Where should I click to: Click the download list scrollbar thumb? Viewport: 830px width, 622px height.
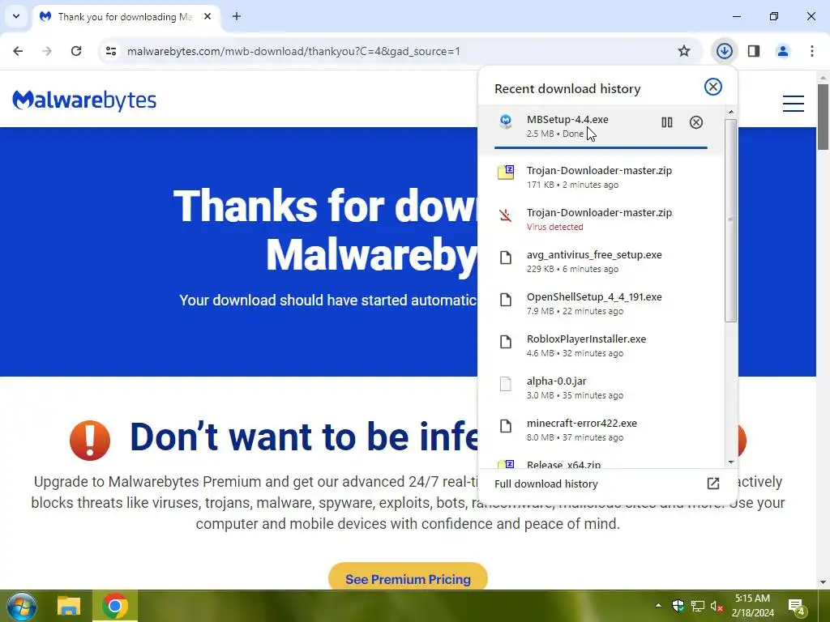[730, 220]
